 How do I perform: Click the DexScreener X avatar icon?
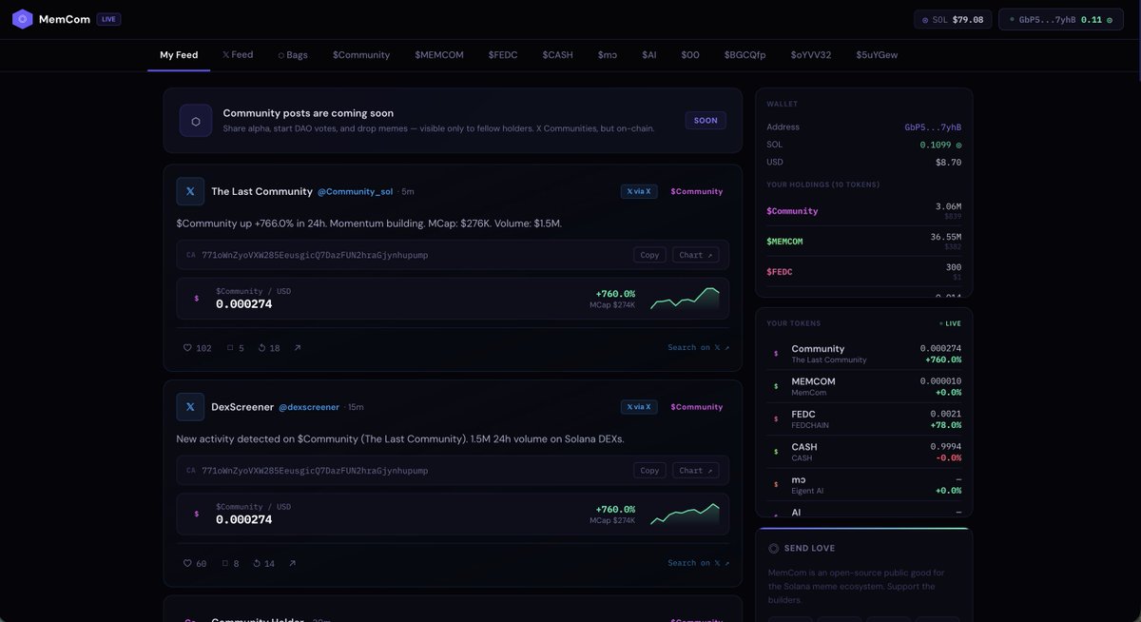coord(190,407)
